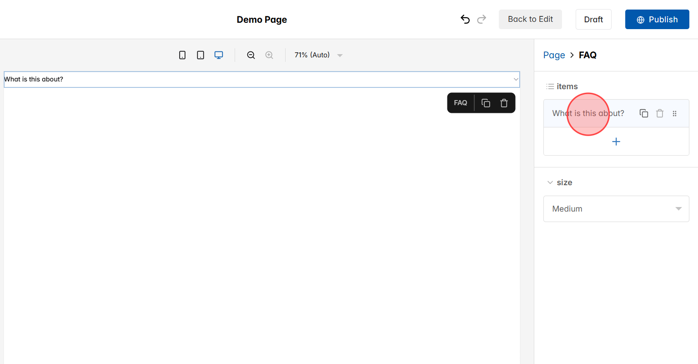Image resolution: width=698 pixels, height=364 pixels.
Task: Select FAQ in the breadcrumb
Action: pyautogui.click(x=588, y=55)
